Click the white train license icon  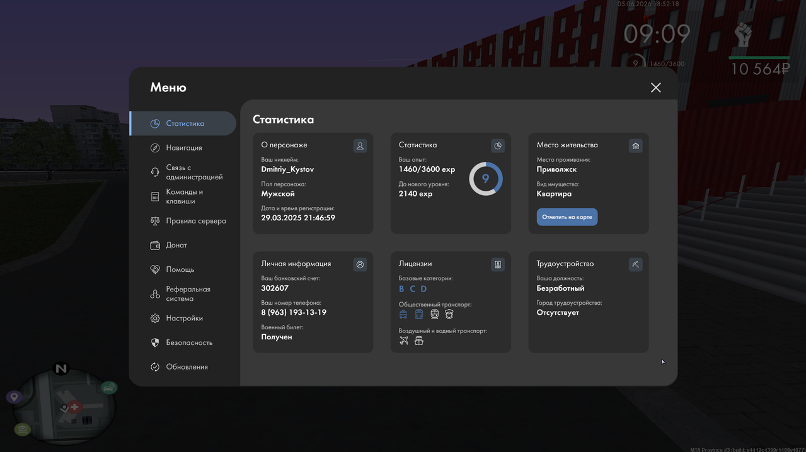click(434, 314)
